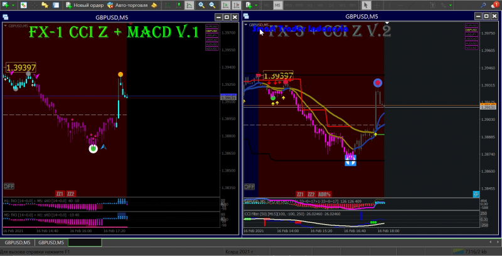The image size is (502, 256).
Task: Switch to candlestick chart display
Action: click(179, 5)
